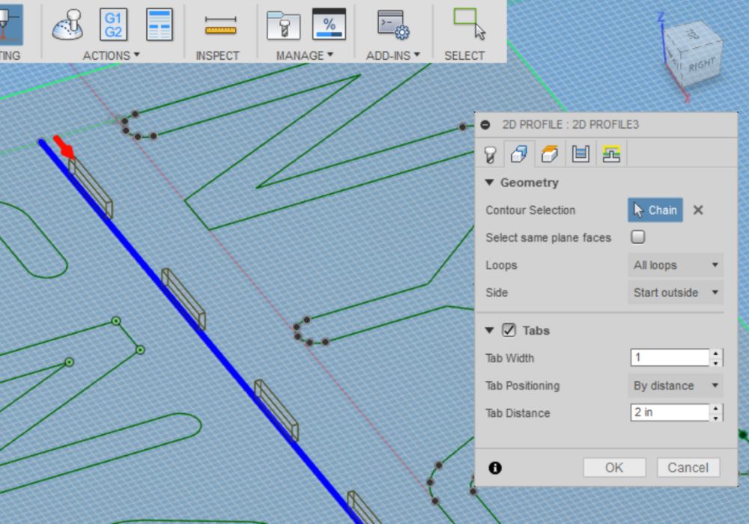Switch to the Tool tab in 2D Profile
The height and width of the screenshot is (524, 749).
tap(490, 154)
